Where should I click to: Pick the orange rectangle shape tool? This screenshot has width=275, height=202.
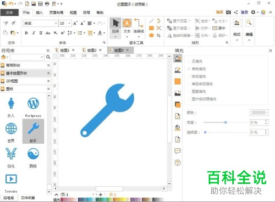[151, 28]
